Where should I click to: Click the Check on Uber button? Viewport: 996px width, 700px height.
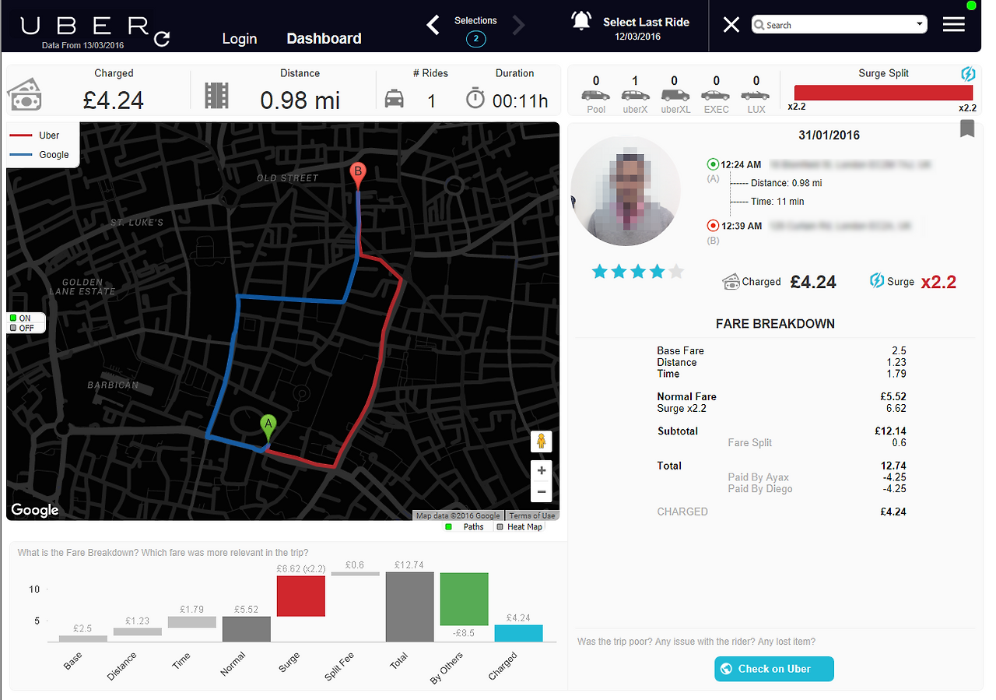click(x=774, y=669)
